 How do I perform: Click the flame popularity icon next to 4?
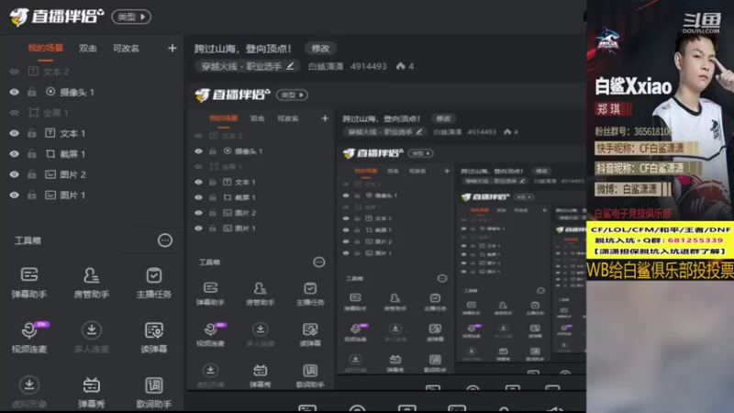tap(400, 66)
